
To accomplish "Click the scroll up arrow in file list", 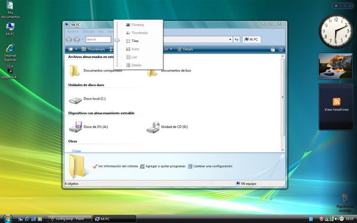I will point(283,56).
